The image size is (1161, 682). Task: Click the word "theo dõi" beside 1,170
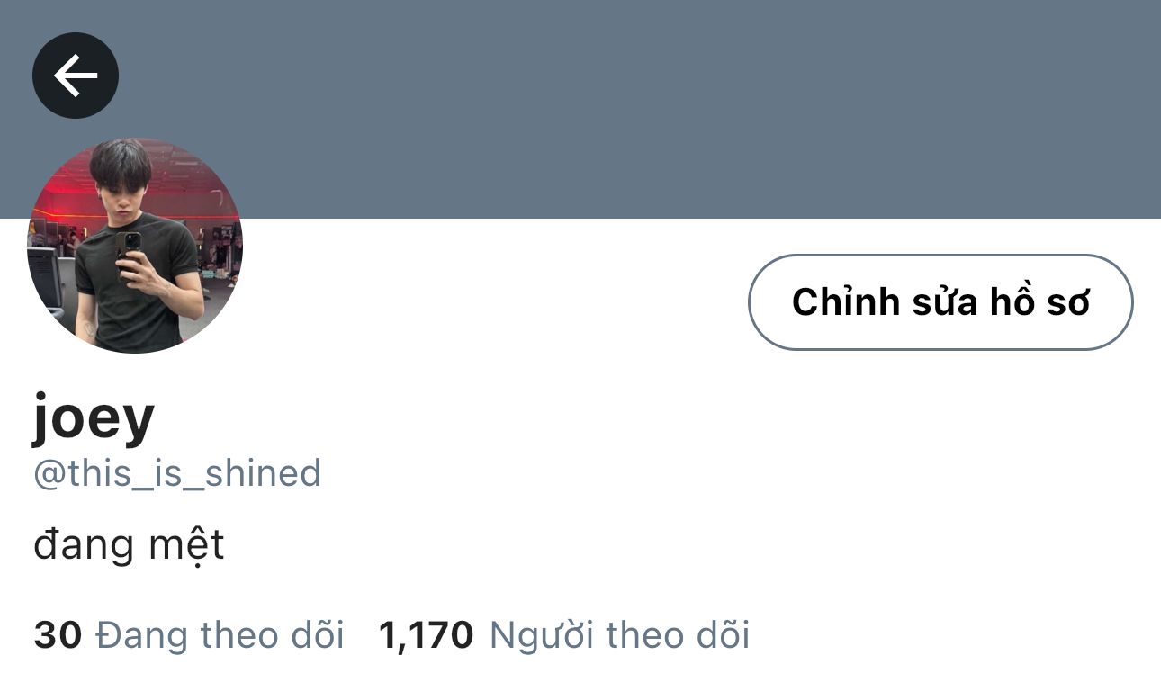pos(678,635)
